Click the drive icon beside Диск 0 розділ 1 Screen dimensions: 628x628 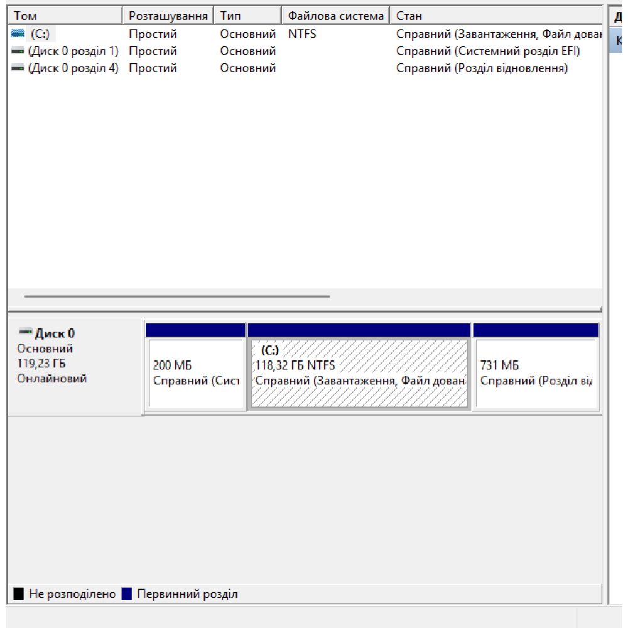click(18, 51)
